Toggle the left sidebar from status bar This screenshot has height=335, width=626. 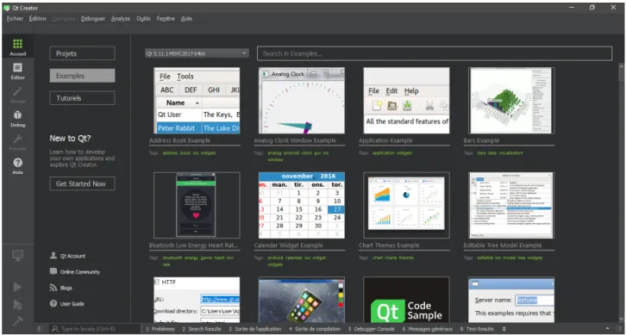(x=40, y=329)
